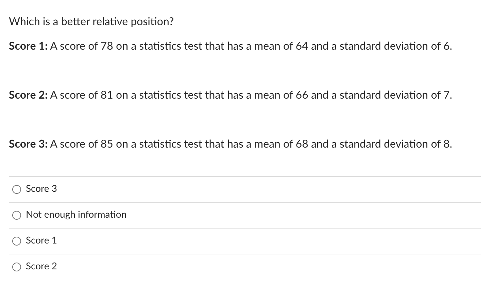Select the Score 1 radio button
This screenshot has height=285, width=493.
(17, 241)
